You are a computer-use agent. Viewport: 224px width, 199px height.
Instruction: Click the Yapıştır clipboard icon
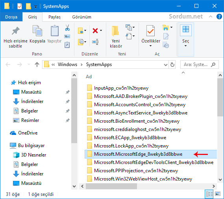tap(55, 31)
